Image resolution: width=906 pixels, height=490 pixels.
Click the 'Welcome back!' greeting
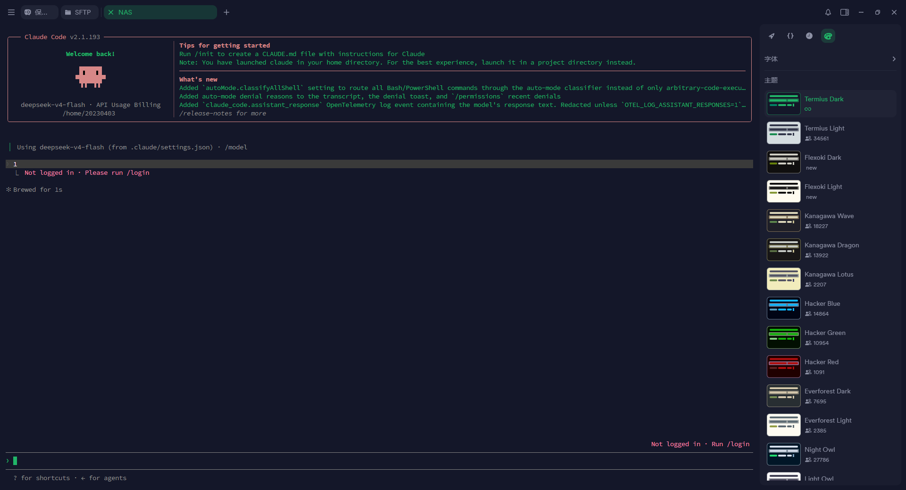[x=91, y=54]
